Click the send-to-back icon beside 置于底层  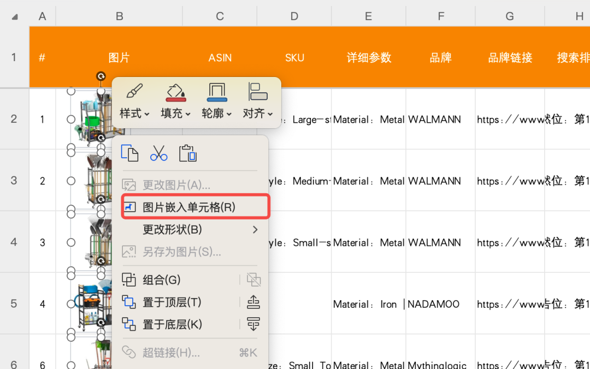[253, 324]
